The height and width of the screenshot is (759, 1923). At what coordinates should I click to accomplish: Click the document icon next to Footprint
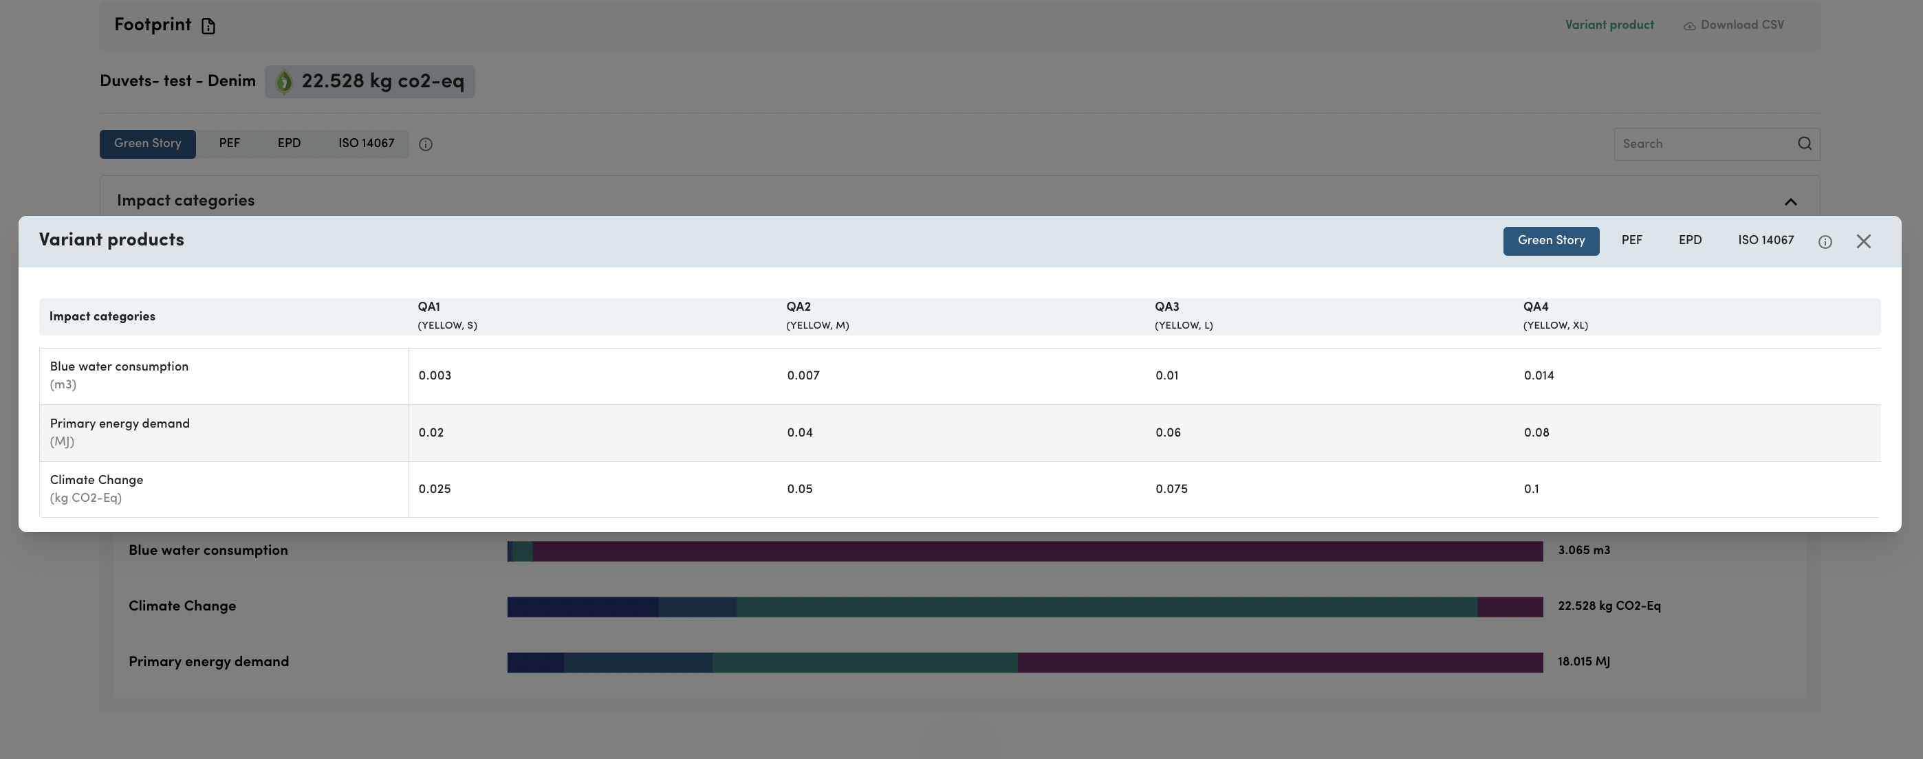coord(208,26)
